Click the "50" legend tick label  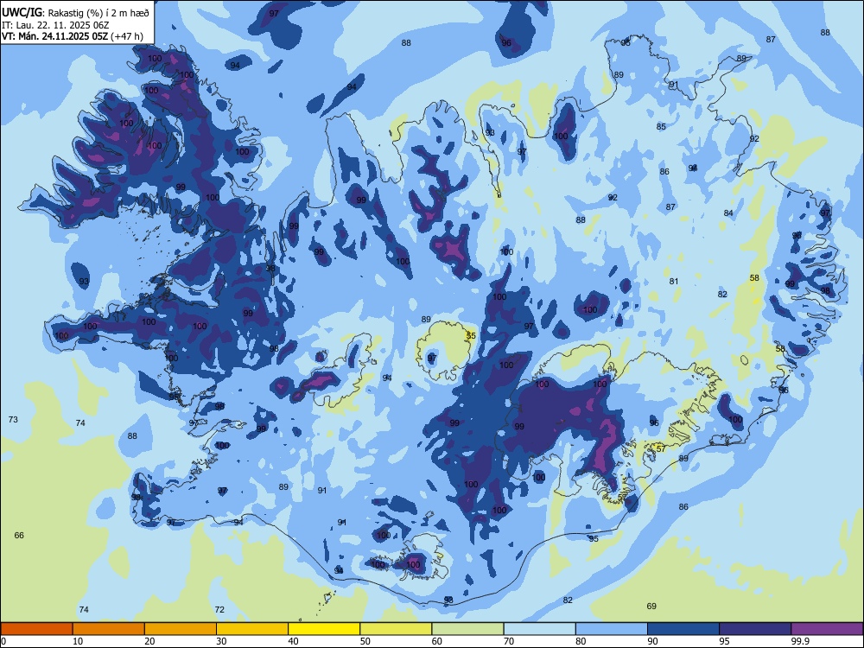coord(365,641)
